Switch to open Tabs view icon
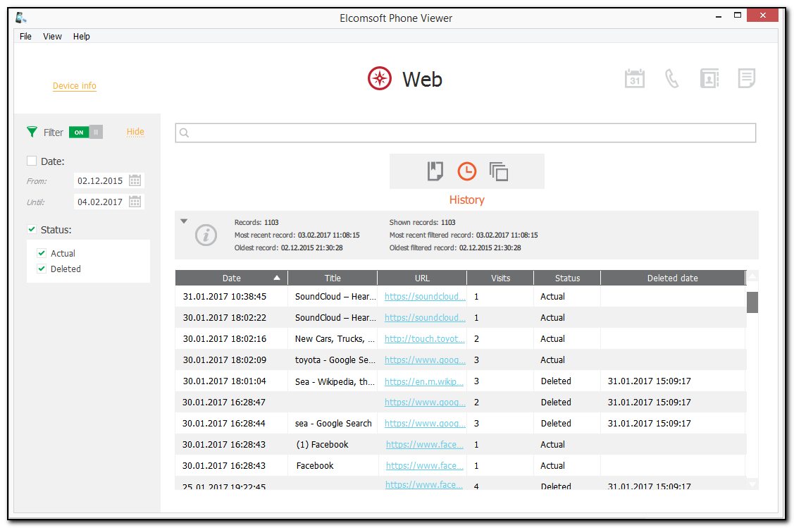The image size is (794, 528). pyautogui.click(x=499, y=171)
